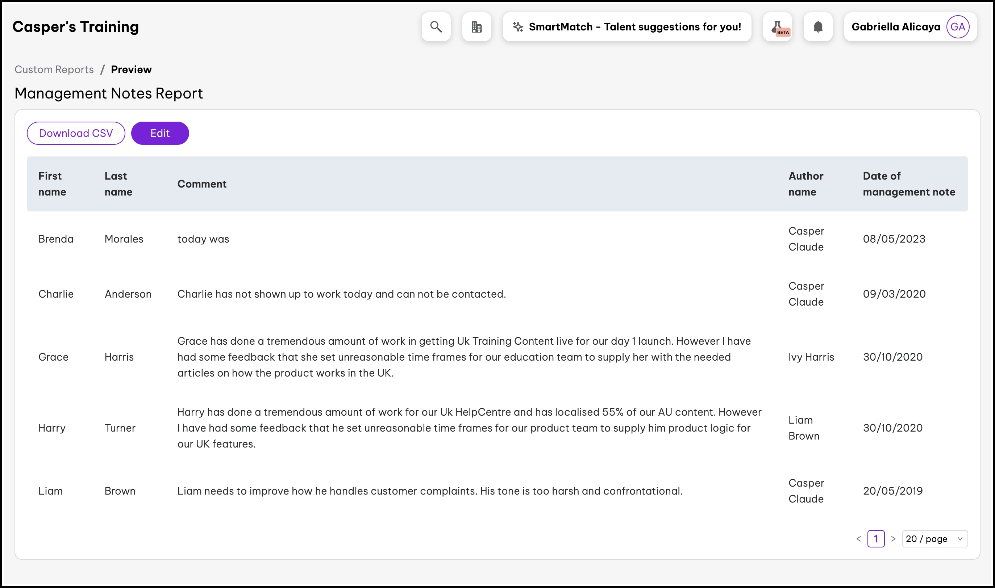Viewport: 995px width, 588px height.
Task: Expand the 20 / page dropdown
Action: 934,538
